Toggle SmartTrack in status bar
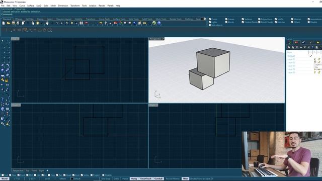Image resolution: width=322 pixels, height=181 pixels. point(146,179)
